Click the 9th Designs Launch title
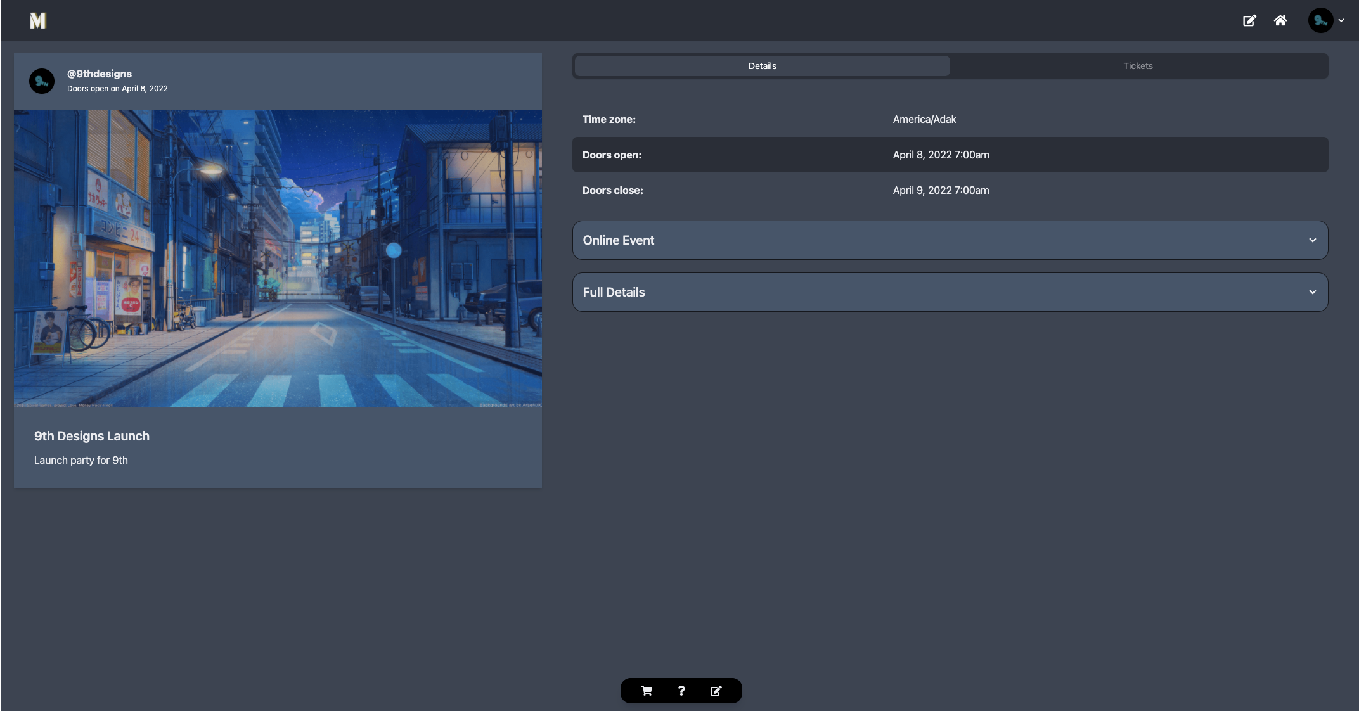 (92, 436)
